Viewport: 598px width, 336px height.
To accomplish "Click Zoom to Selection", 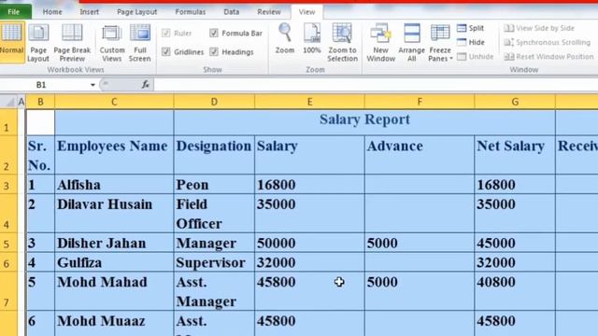I will [342, 43].
